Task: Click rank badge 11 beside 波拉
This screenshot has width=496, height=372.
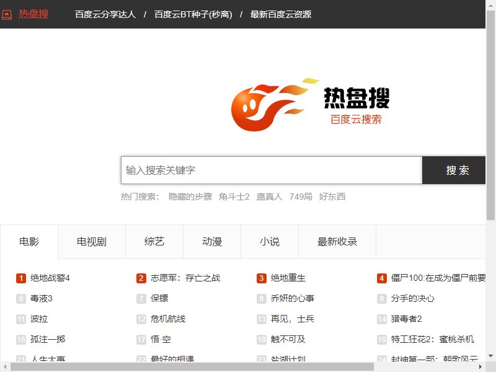Action: (x=21, y=319)
